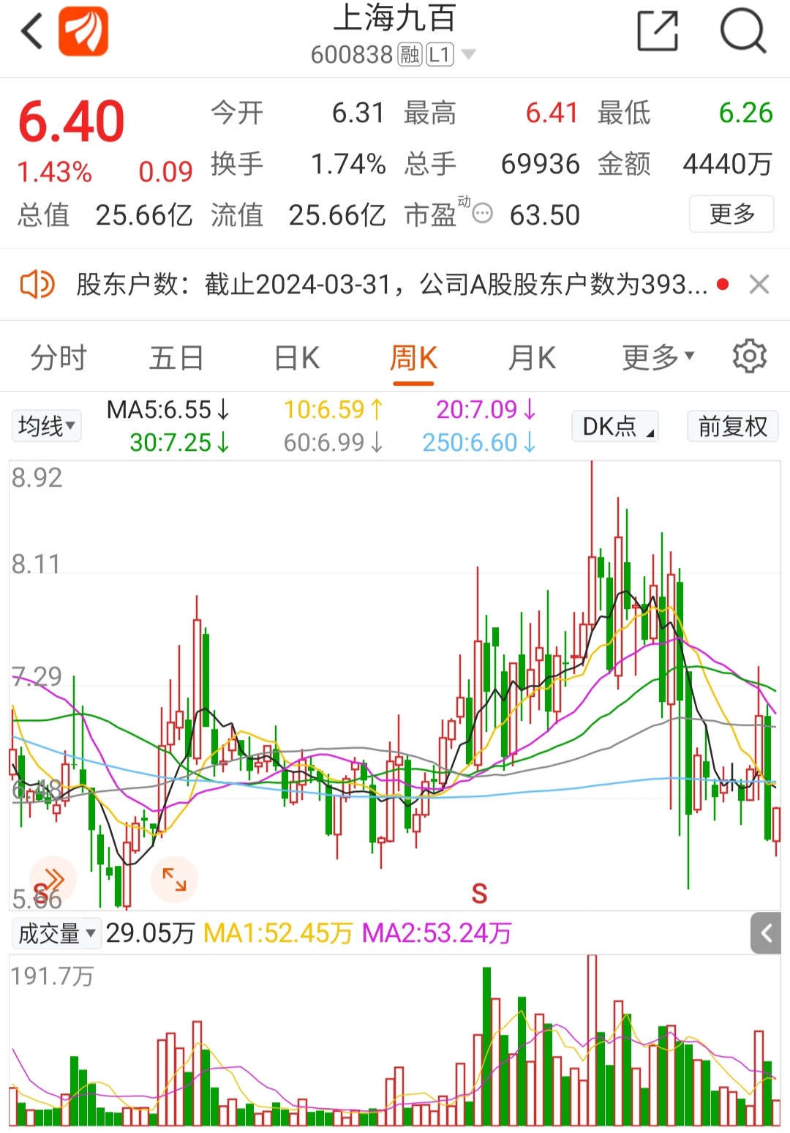The image size is (790, 1133).
Task: Open the 前复权 adjustment selector
Action: pyautogui.click(x=733, y=426)
